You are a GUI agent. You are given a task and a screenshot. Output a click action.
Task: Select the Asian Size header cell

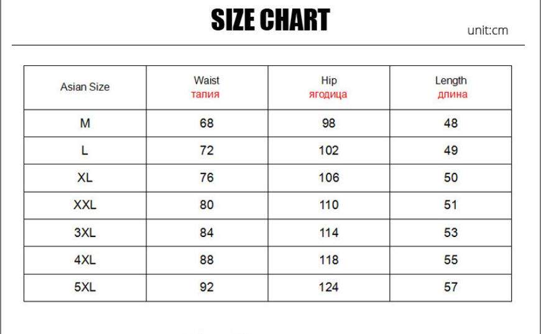tap(85, 87)
